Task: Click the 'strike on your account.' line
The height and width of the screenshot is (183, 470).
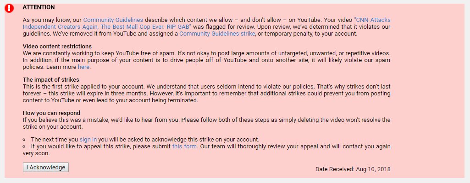Action: [52, 126]
